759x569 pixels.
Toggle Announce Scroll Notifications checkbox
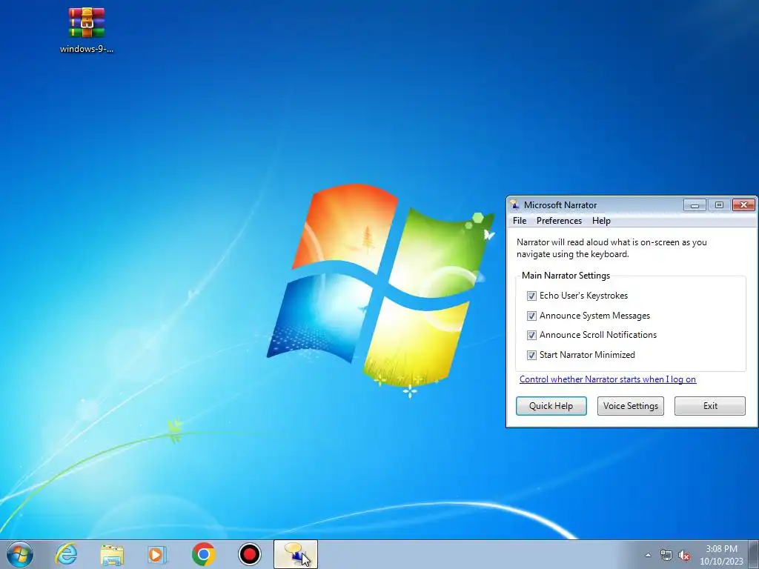click(531, 335)
